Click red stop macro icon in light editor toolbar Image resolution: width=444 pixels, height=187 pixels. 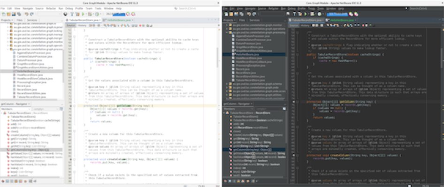click(x=140, y=25)
